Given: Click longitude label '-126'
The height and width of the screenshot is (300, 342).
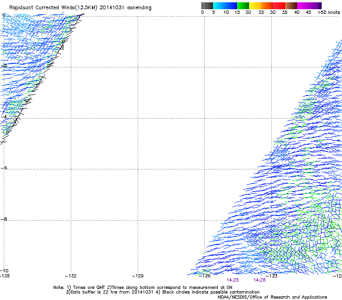Looking at the screenshot, I should [x=205, y=276].
